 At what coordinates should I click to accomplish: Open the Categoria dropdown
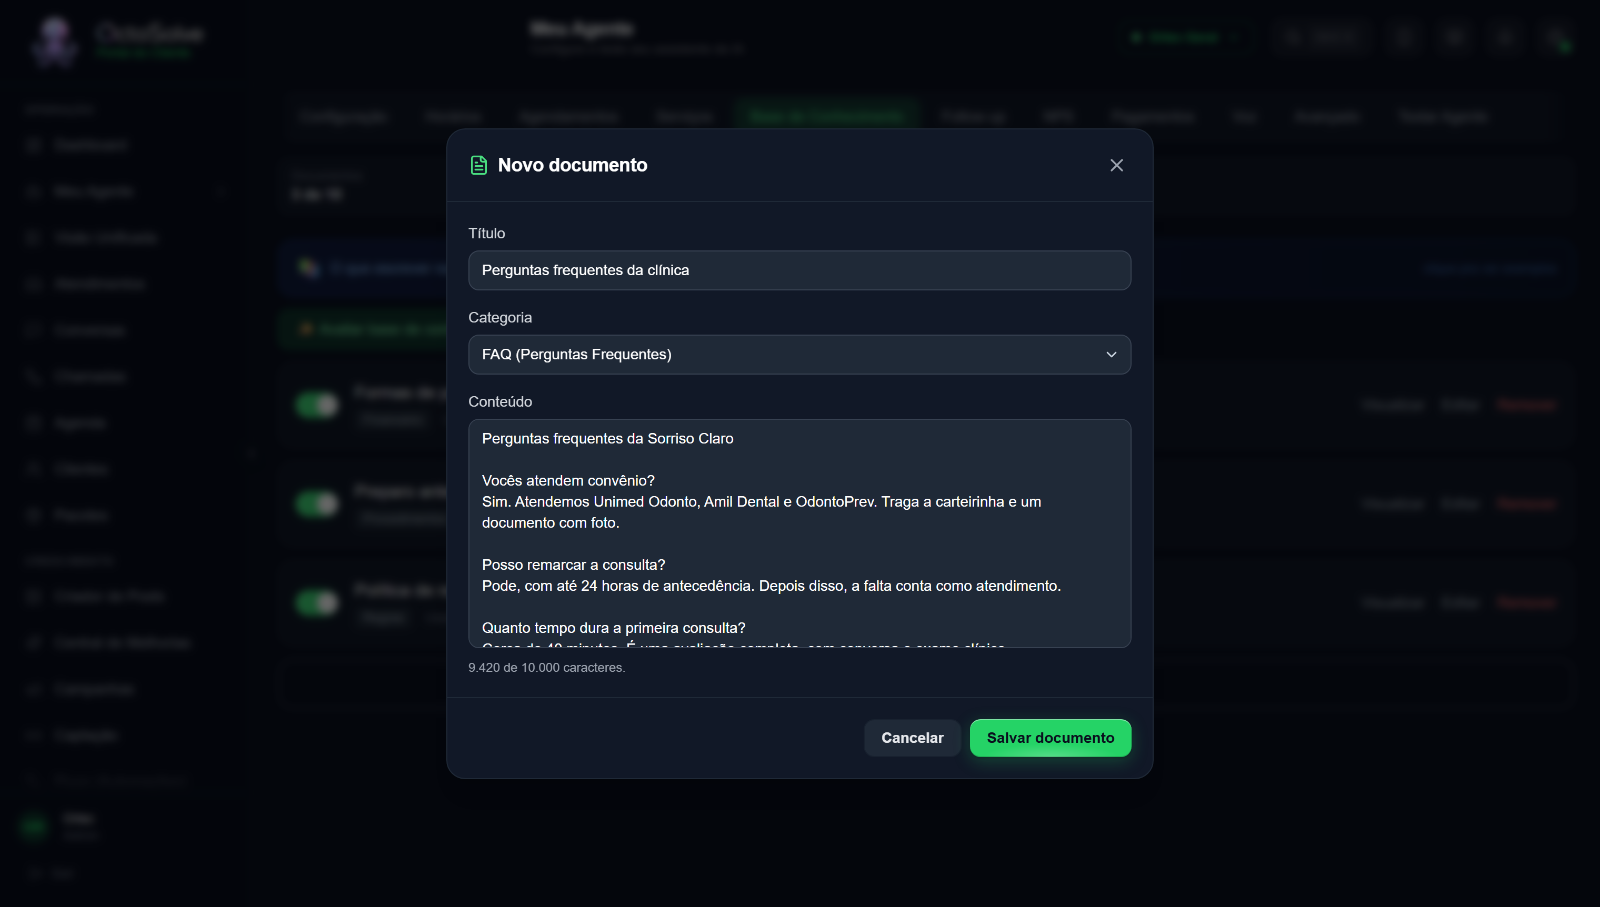pyautogui.click(x=799, y=355)
